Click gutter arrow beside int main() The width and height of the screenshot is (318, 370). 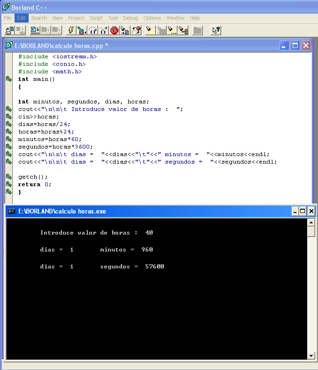click(x=9, y=79)
